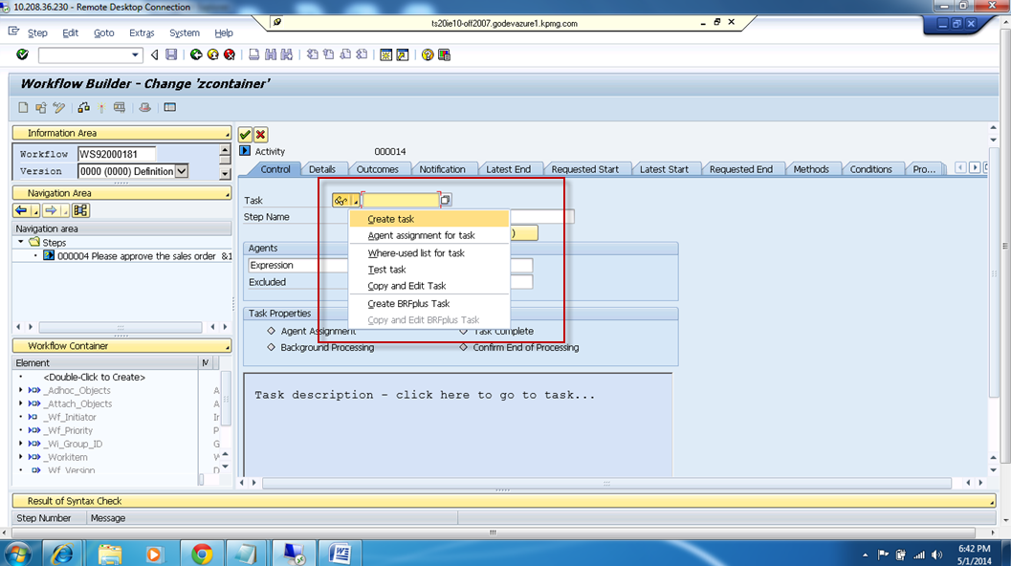Screen dimensions: 1011x566
Task: Toggle the Confirm End of Processing diamond
Action: click(462, 345)
